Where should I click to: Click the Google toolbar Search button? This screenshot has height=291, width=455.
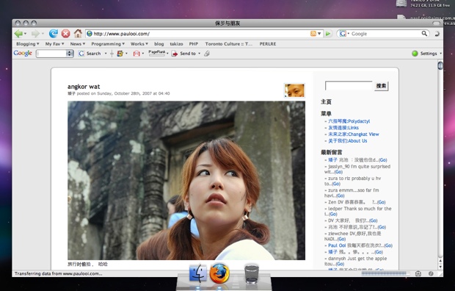click(x=90, y=54)
